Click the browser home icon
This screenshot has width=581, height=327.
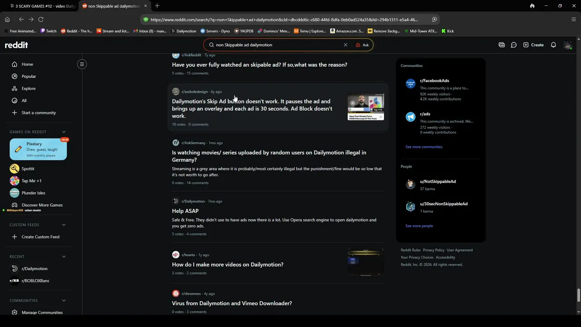pyautogui.click(x=7, y=20)
